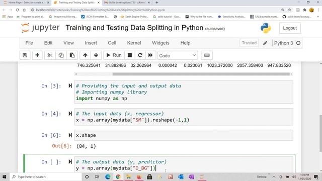Image resolution: width=322 pixels, height=181 pixels.
Task: Open the browser extensions puzzle icon
Action: [x=304, y=10]
